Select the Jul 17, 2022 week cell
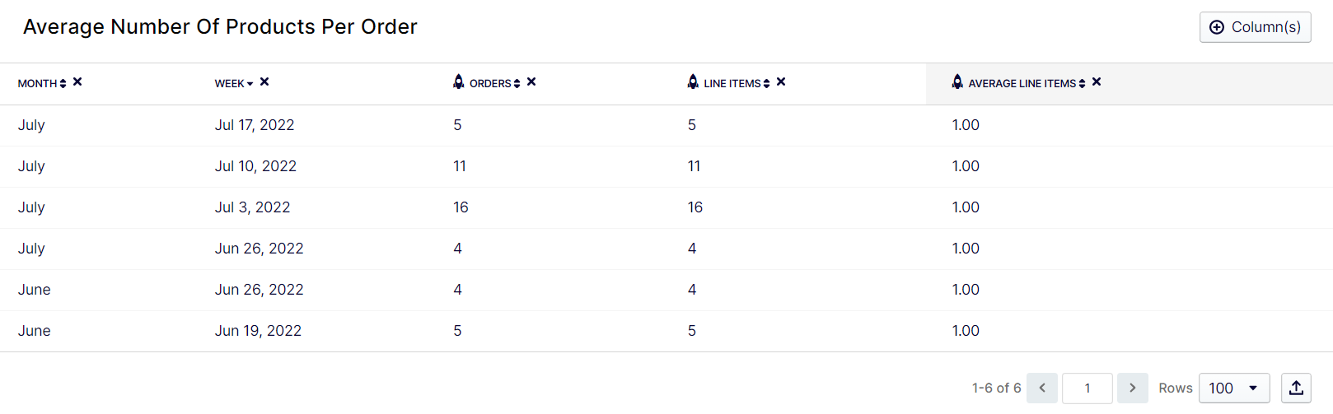 255,125
